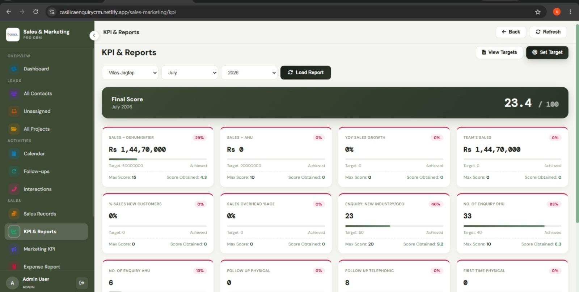579x292 pixels.
Task: Click browser forward arrow
Action: click(x=22, y=12)
